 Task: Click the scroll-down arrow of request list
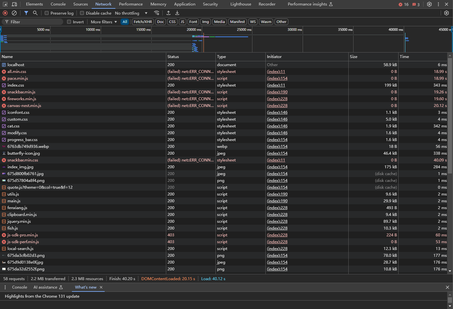click(x=450, y=271)
